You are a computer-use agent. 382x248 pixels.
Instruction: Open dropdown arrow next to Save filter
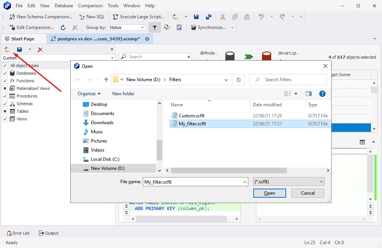[x=30, y=50]
